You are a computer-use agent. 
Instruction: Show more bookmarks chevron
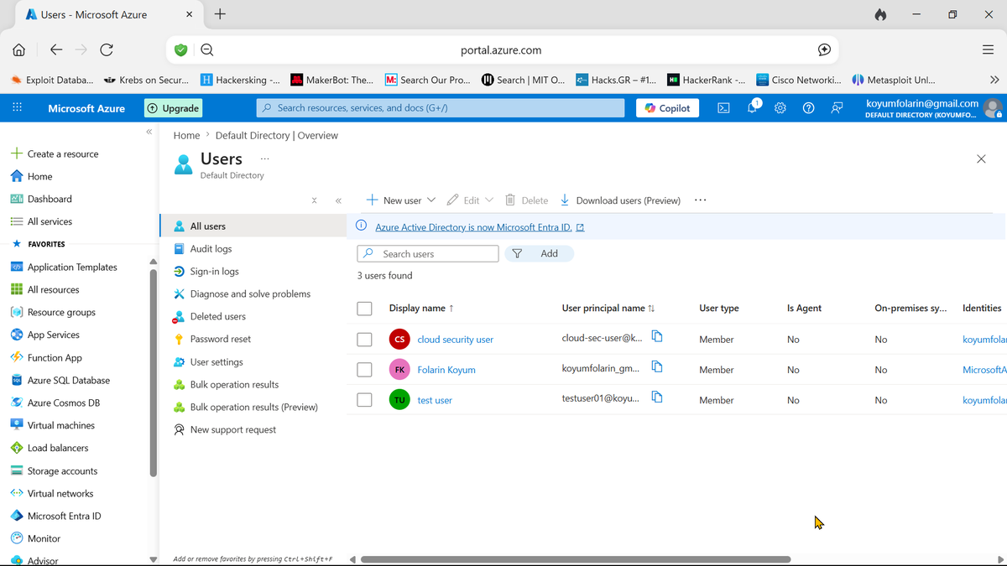coord(994,80)
